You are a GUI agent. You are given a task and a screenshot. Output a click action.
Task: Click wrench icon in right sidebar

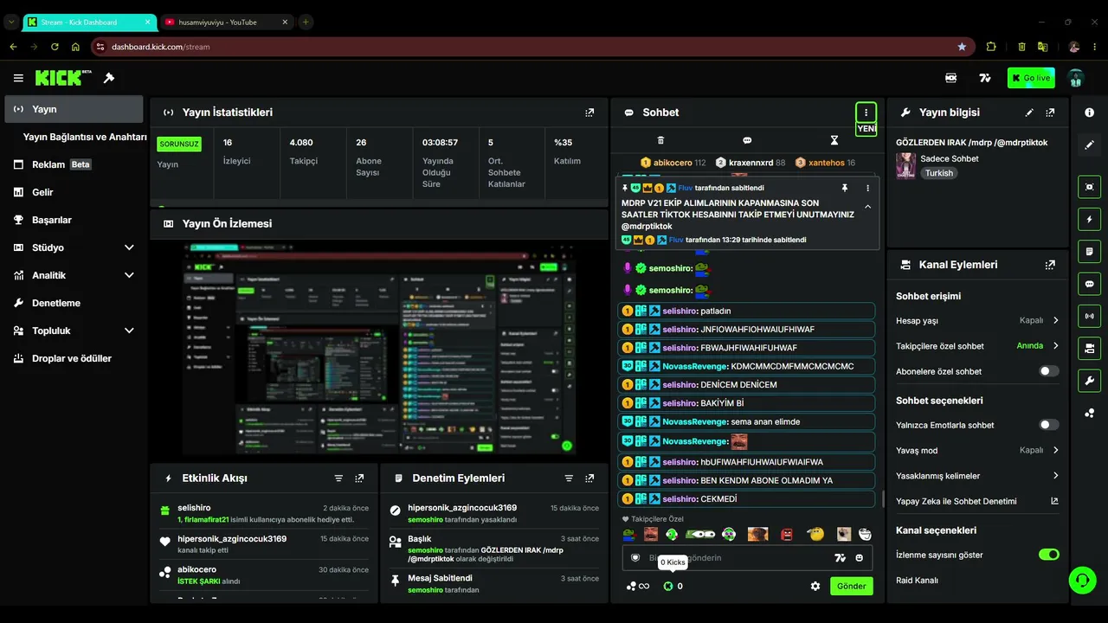pyautogui.click(x=1089, y=381)
